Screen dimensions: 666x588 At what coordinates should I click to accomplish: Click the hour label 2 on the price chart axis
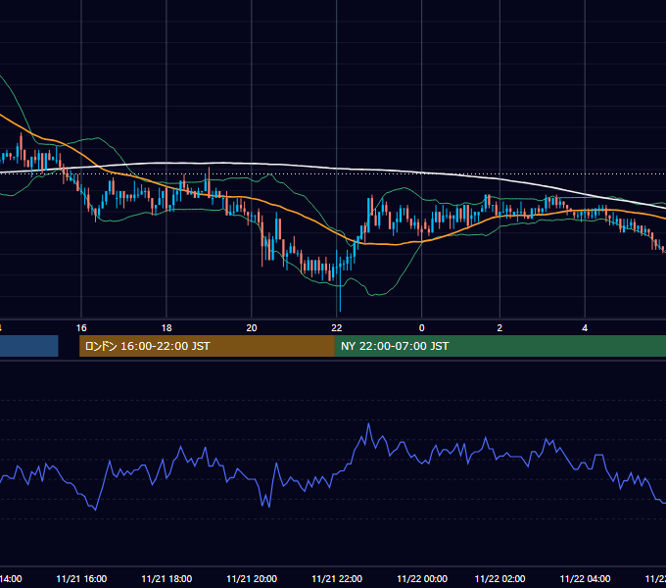click(x=499, y=328)
